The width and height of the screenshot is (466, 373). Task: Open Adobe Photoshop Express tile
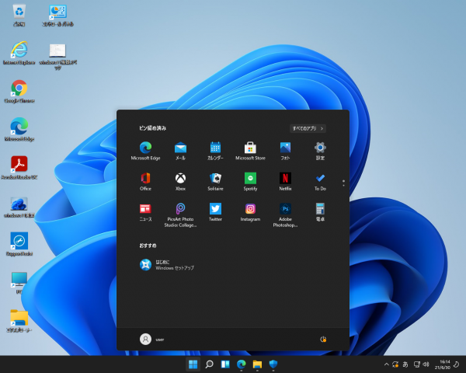pyautogui.click(x=285, y=215)
